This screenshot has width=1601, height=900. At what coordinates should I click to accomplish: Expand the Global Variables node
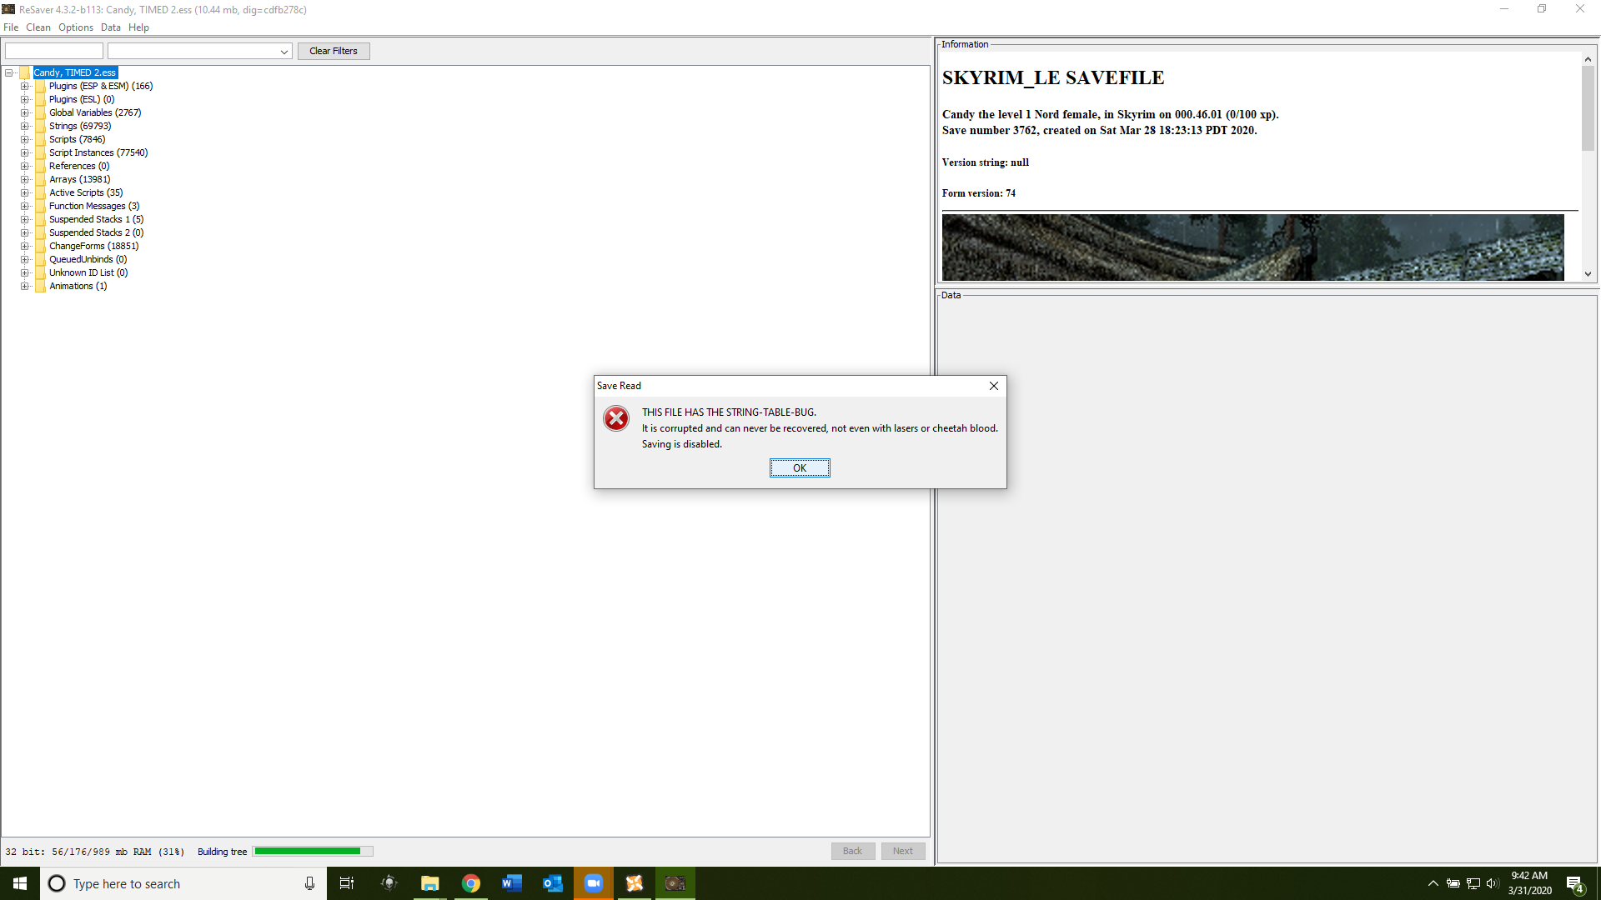point(25,113)
